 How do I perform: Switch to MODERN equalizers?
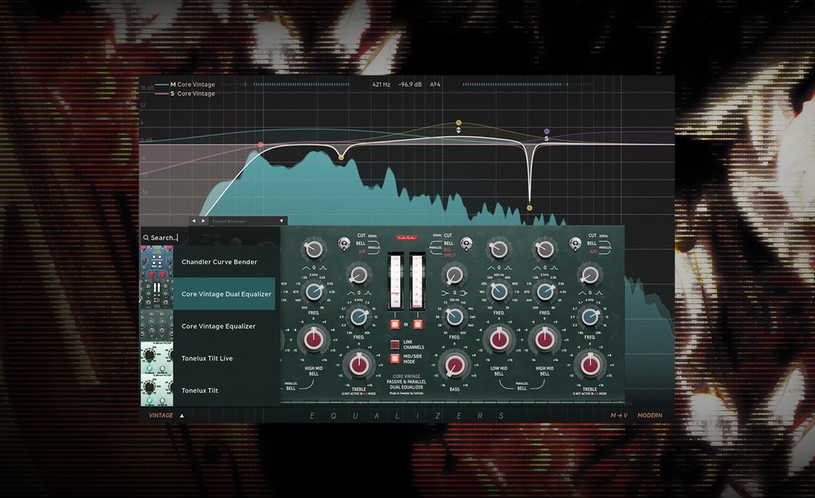650,416
